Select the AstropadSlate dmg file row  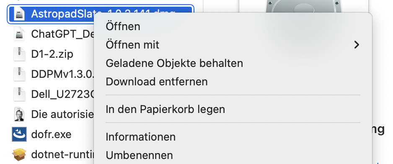coord(101,14)
